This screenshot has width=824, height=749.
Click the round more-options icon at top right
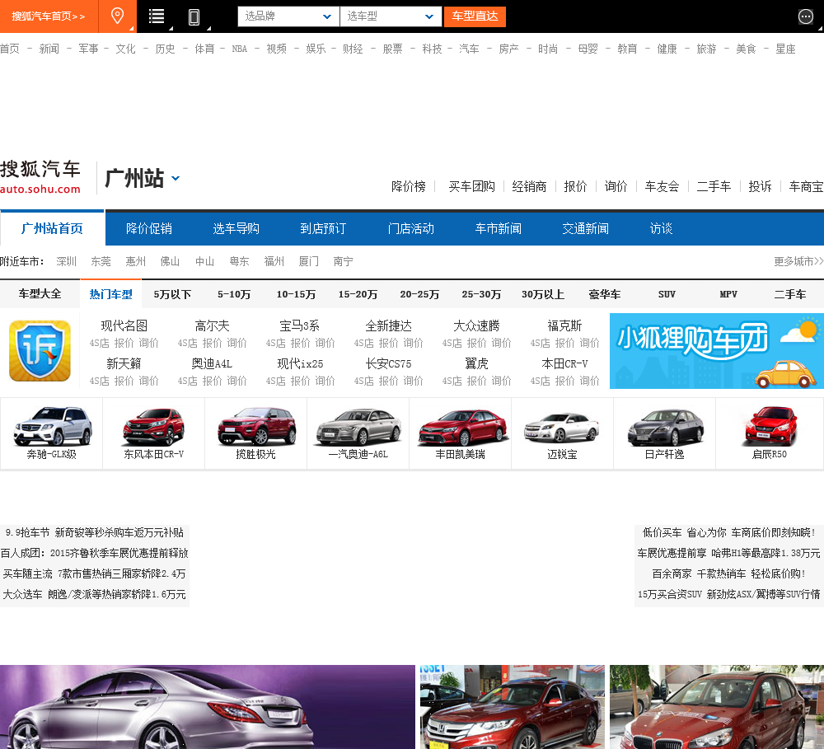pyautogui.click(x=806, y=16)
